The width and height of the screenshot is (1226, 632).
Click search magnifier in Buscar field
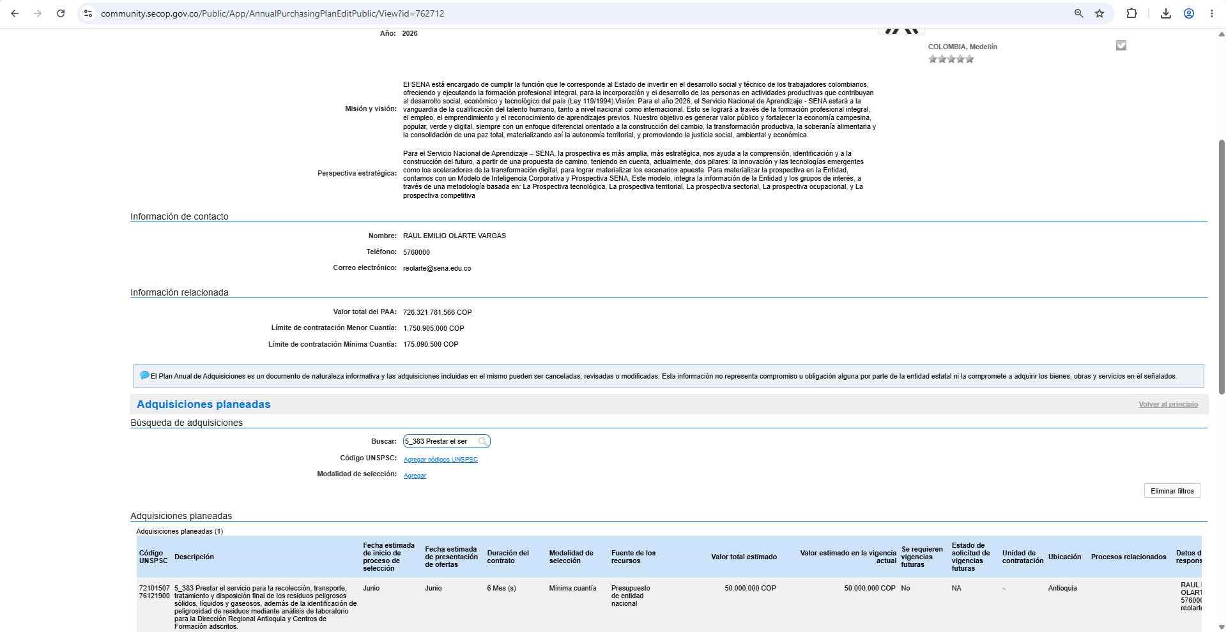pos(483,441)
